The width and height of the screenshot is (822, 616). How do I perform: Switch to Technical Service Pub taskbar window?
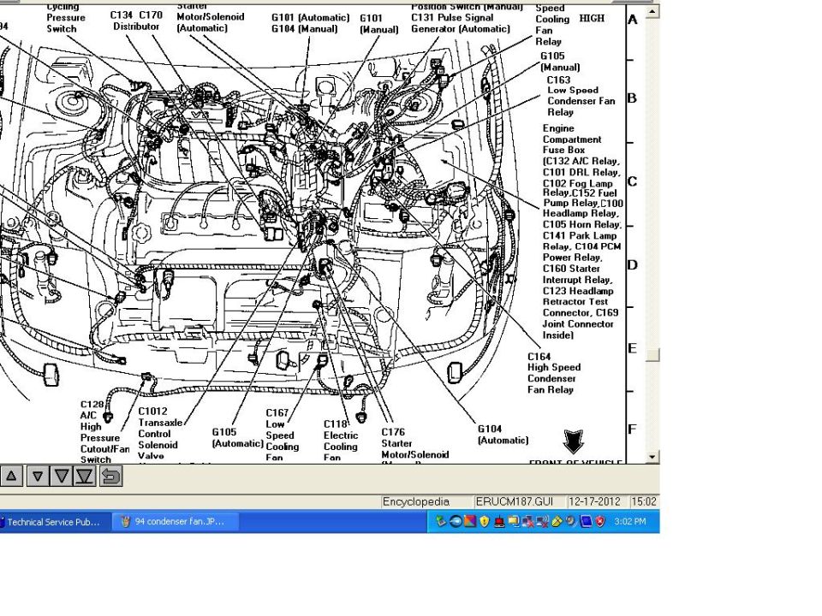(x=54, y=522)
